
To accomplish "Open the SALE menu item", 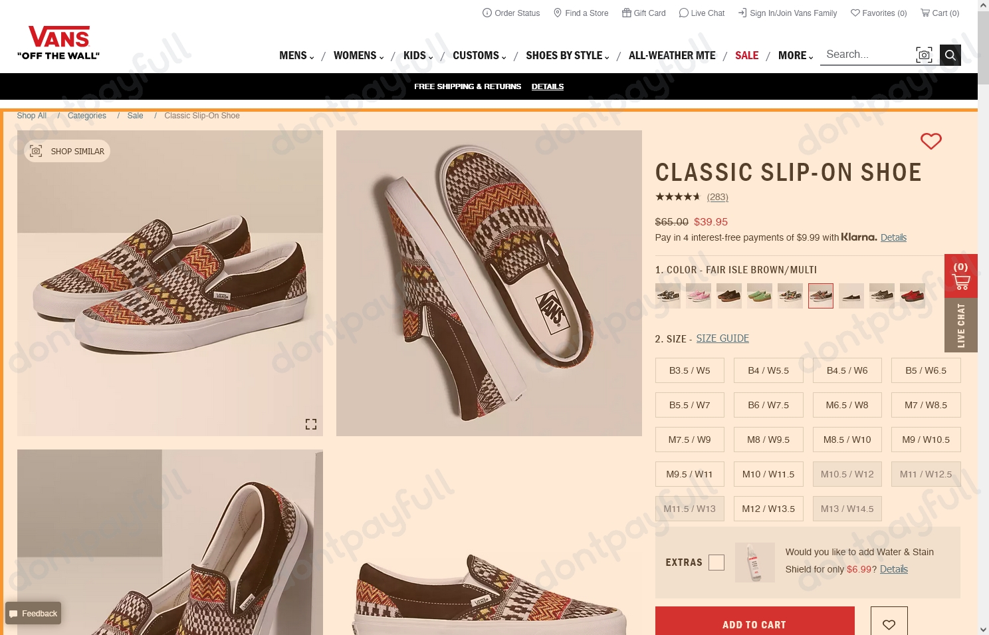I will point(746,55).
